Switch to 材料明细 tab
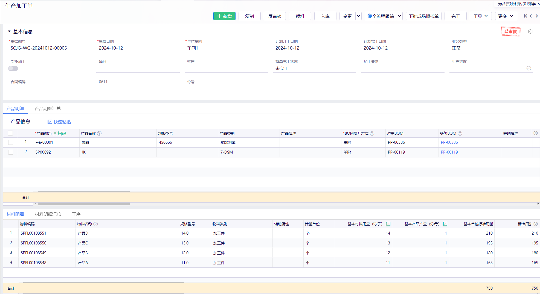The height and width of the screenshot is (294, 540). pyautogui.click(x=15, y=214)
